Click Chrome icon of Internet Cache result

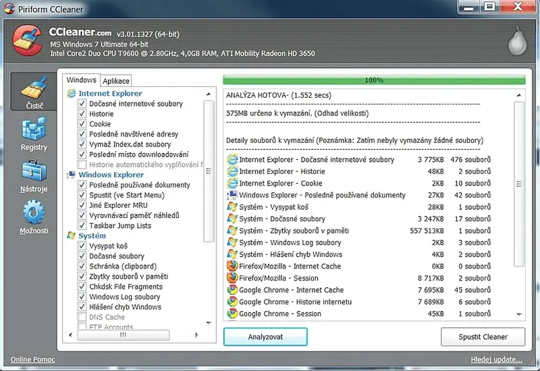click(232, 290)
